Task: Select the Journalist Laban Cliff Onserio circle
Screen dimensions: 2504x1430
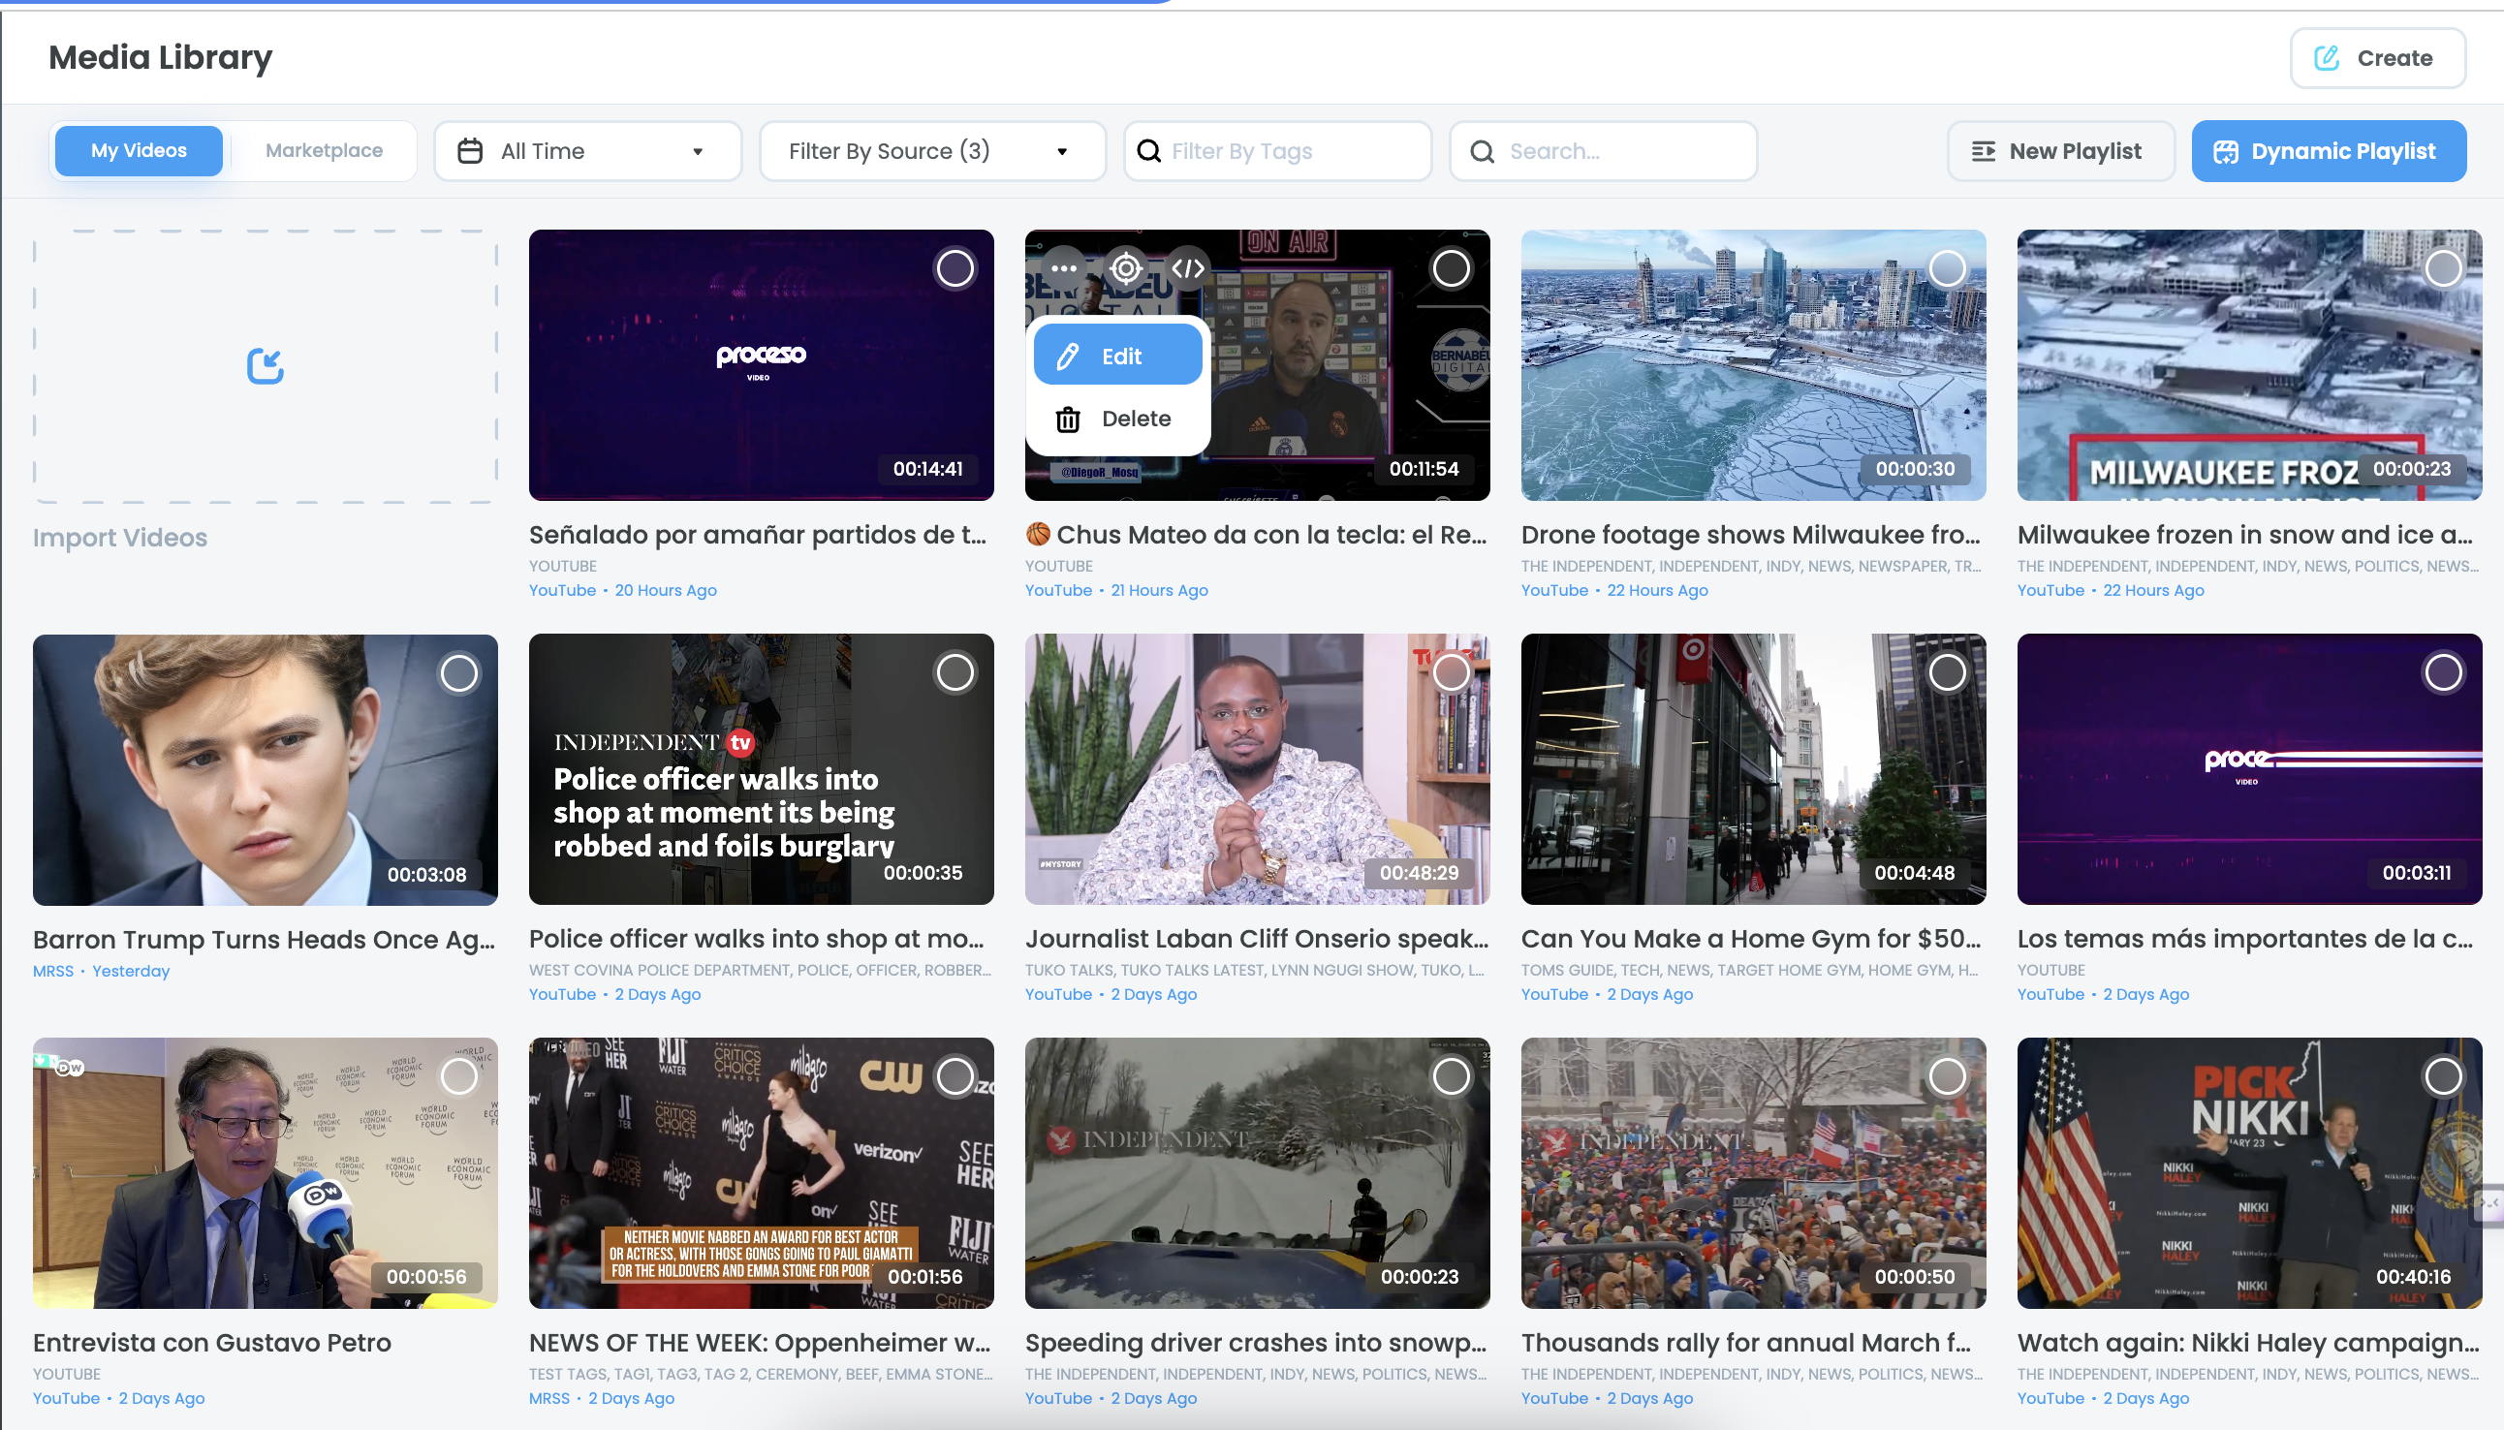Action: pos(1451,672)
